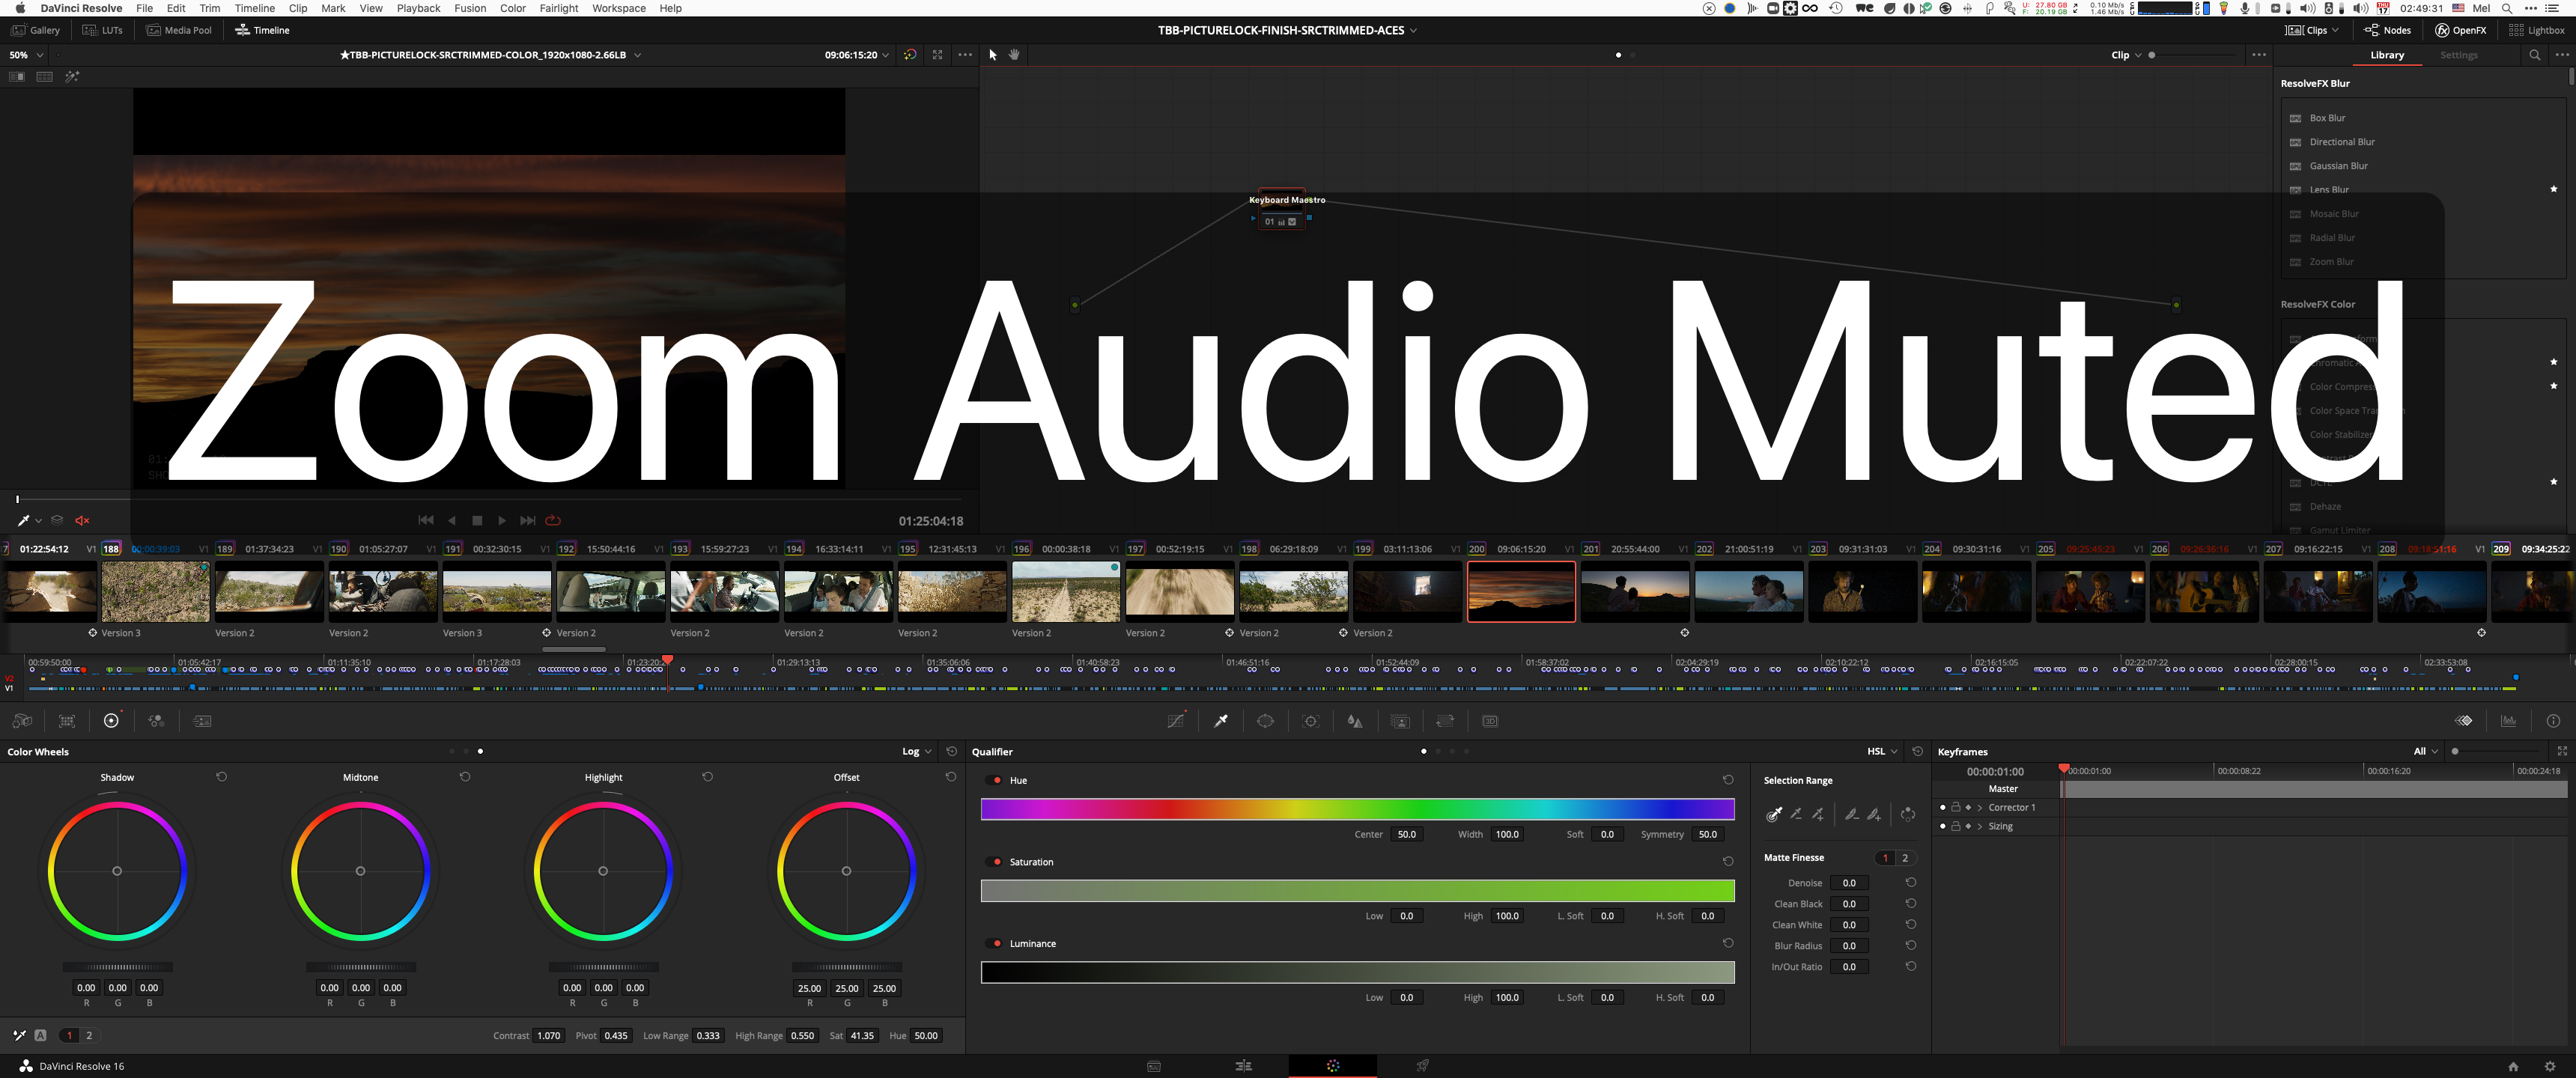This screenshot has height=1078, width=2576.
Task: Open Project Settings gear icon
Action: [2549, 1066]
